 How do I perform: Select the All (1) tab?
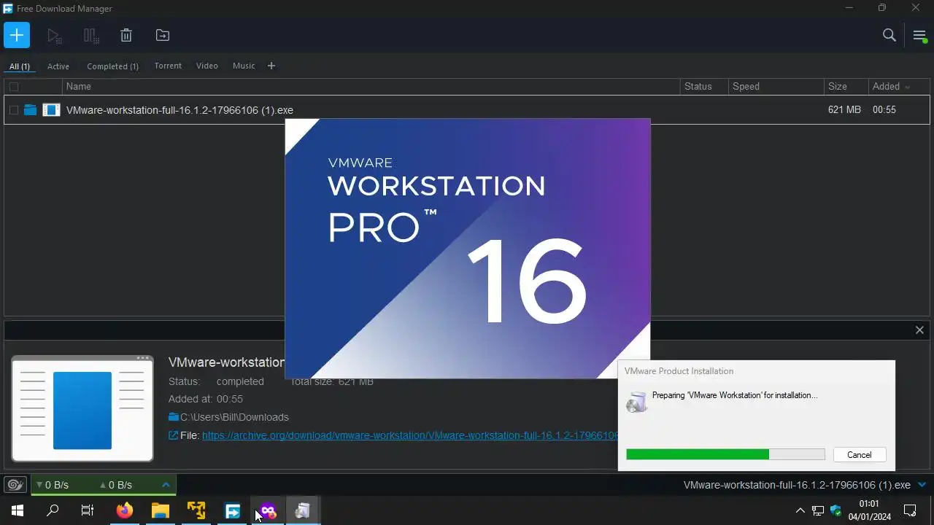click(20, 66)
